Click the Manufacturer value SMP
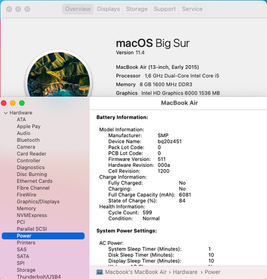Viewport: 267px width, 279px height. (163, 135)
